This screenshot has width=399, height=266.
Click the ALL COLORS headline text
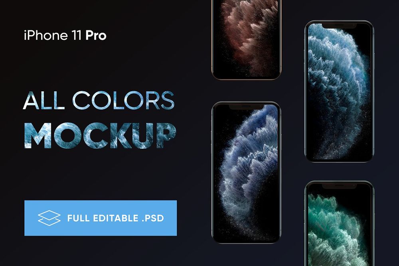(99, 100)
